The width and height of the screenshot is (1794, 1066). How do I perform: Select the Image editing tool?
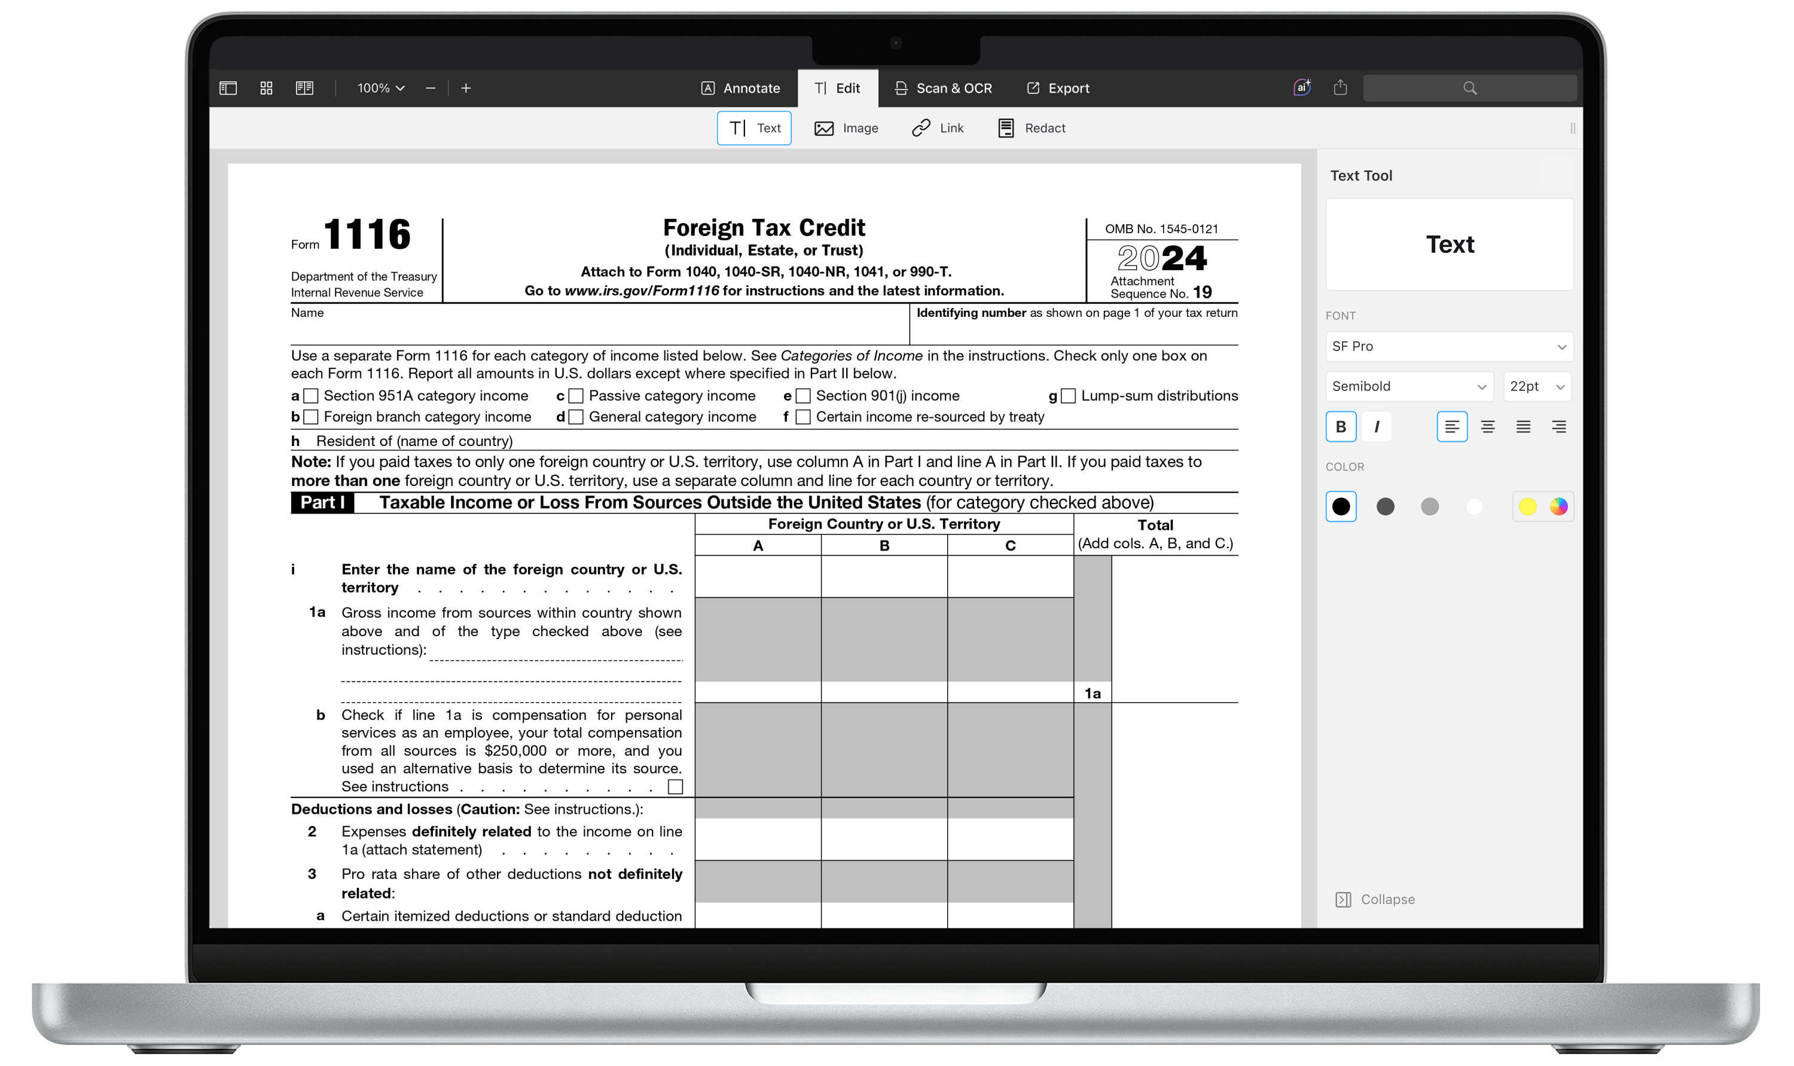pos(846,128)
